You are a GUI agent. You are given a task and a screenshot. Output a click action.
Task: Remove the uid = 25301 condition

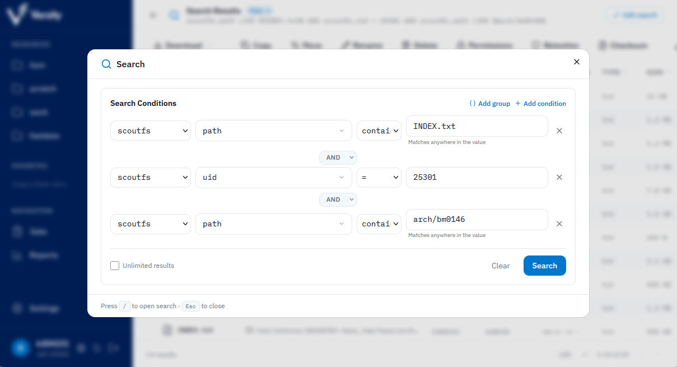pyautogui.click(x=559, y=177)
